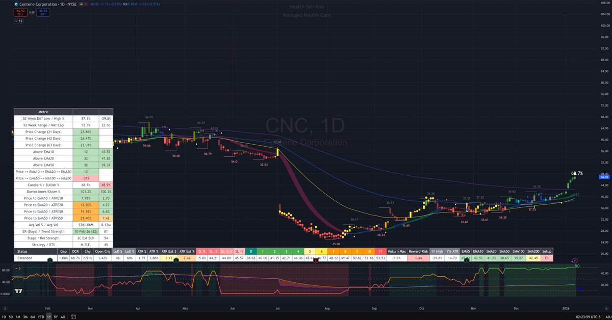Viewport: 612px width, 320px height.
Task: Open the earnings E marker near late July
Action: coord(316,260)
